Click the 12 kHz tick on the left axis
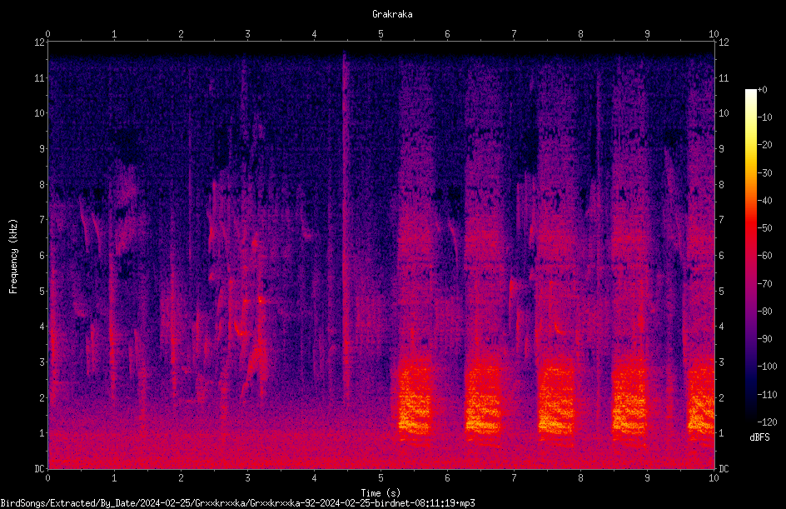 tap(39, 42)
